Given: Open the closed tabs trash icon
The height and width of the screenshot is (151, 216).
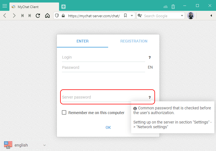Looking at the screenshot, I should tap(173, 7).
